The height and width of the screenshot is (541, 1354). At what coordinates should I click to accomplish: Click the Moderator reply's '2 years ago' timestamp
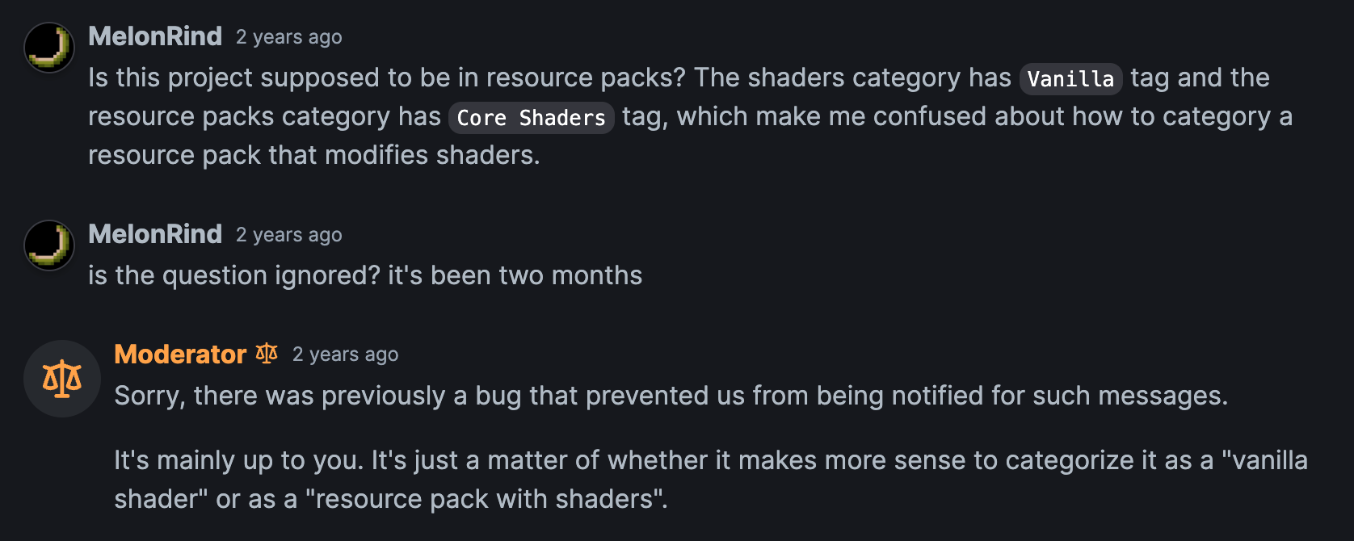tap(345, 354)
